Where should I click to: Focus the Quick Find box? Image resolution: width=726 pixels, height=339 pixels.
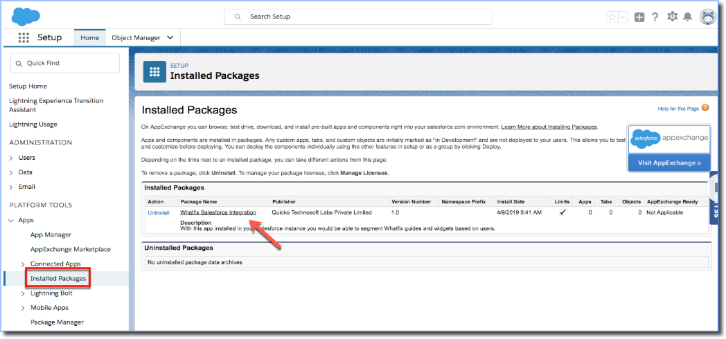[x=65, y=63]
